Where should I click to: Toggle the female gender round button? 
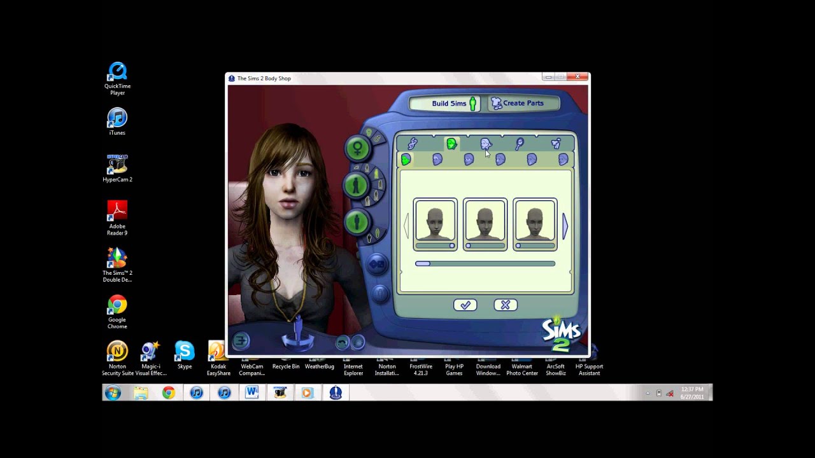[357, 148]
